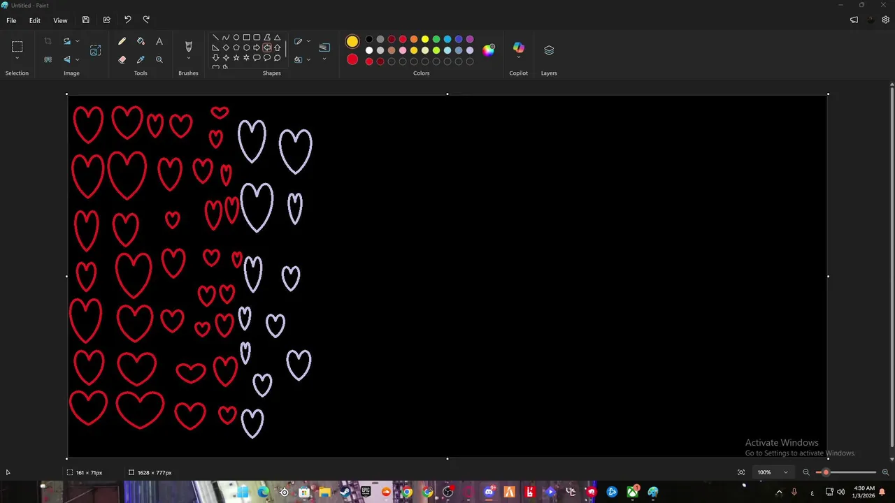The width and height of the screenshot is (895, 503).
Task: Pick the Pentagon shape
Action: tap(236, 48)
